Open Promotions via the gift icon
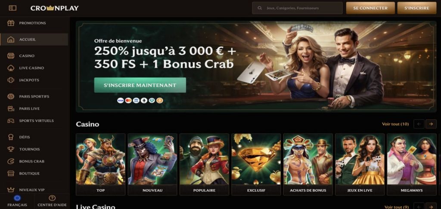This screenshot has width=441, height=209. click(x=11, y=23)
